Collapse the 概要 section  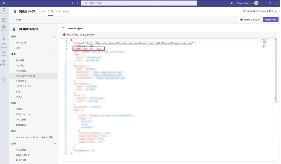[55, 36]
